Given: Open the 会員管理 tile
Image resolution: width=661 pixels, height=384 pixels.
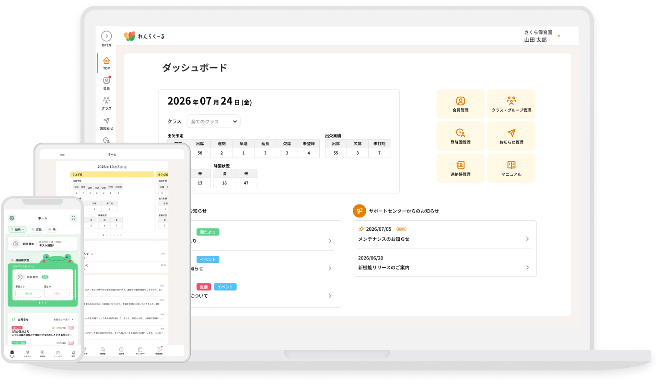Looking at the screenshot, I should tap(461, 104).
